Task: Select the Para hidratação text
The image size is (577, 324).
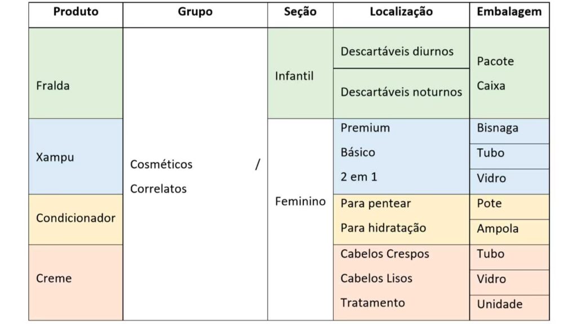Action: (x=383, y=228)
